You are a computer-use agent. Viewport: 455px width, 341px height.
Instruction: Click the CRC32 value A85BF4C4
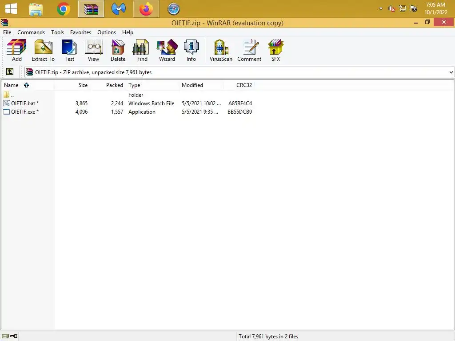[240, 103]
